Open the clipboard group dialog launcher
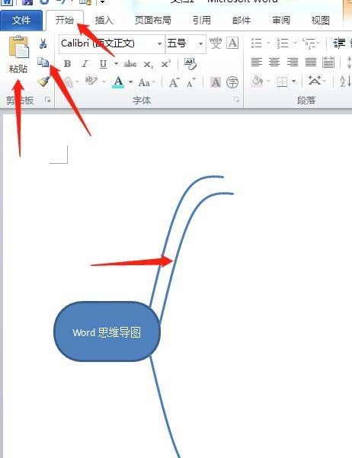Viewport: 352px width, 458px height. click(x=47, y=100)
